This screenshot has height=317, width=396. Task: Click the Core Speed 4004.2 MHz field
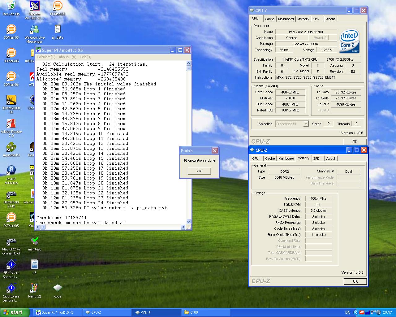tap(290, 92)
